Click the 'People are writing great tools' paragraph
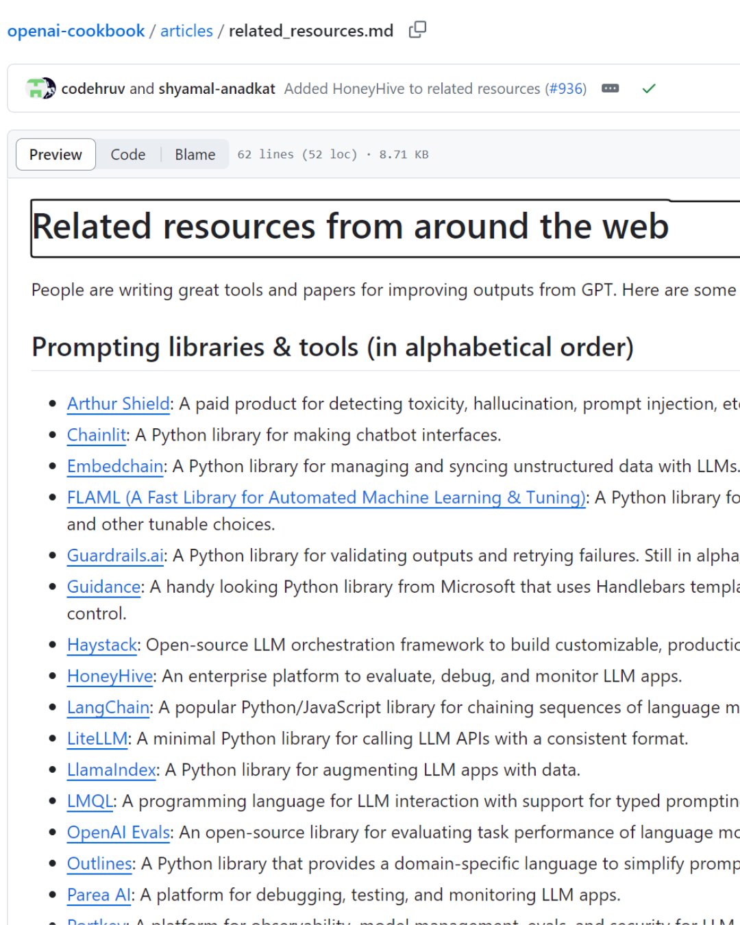 (384, 290)
